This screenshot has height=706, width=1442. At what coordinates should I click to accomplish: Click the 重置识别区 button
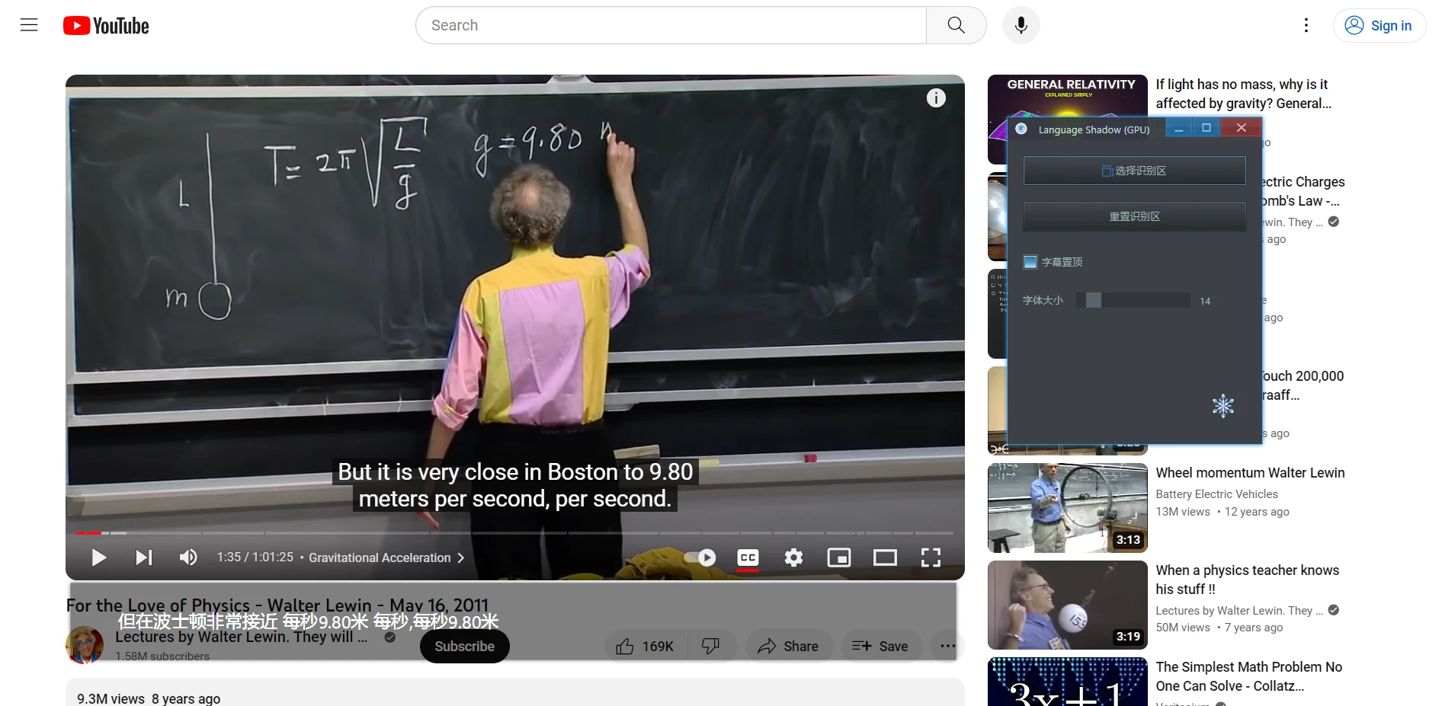(x=1134, y=216)
